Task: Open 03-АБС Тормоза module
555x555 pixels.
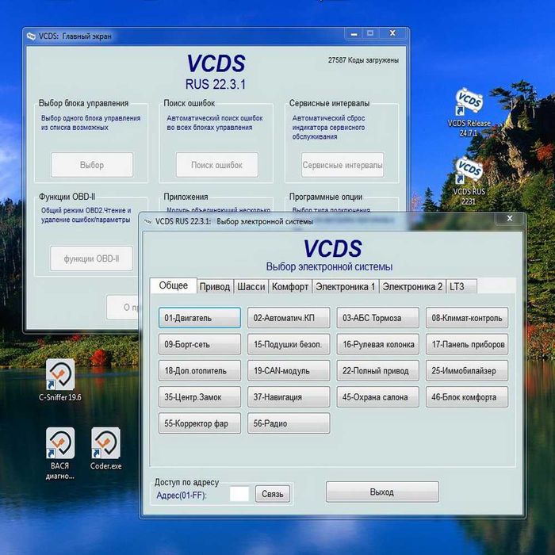Action: click(x=377, y=318)
